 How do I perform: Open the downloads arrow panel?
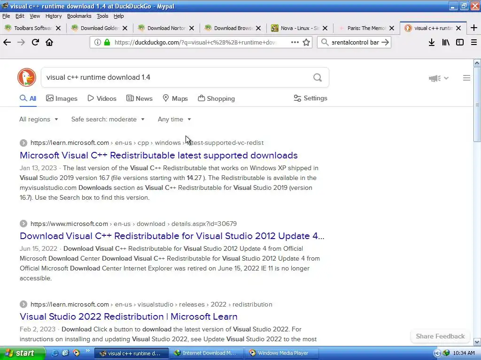[x=432, y=42]
